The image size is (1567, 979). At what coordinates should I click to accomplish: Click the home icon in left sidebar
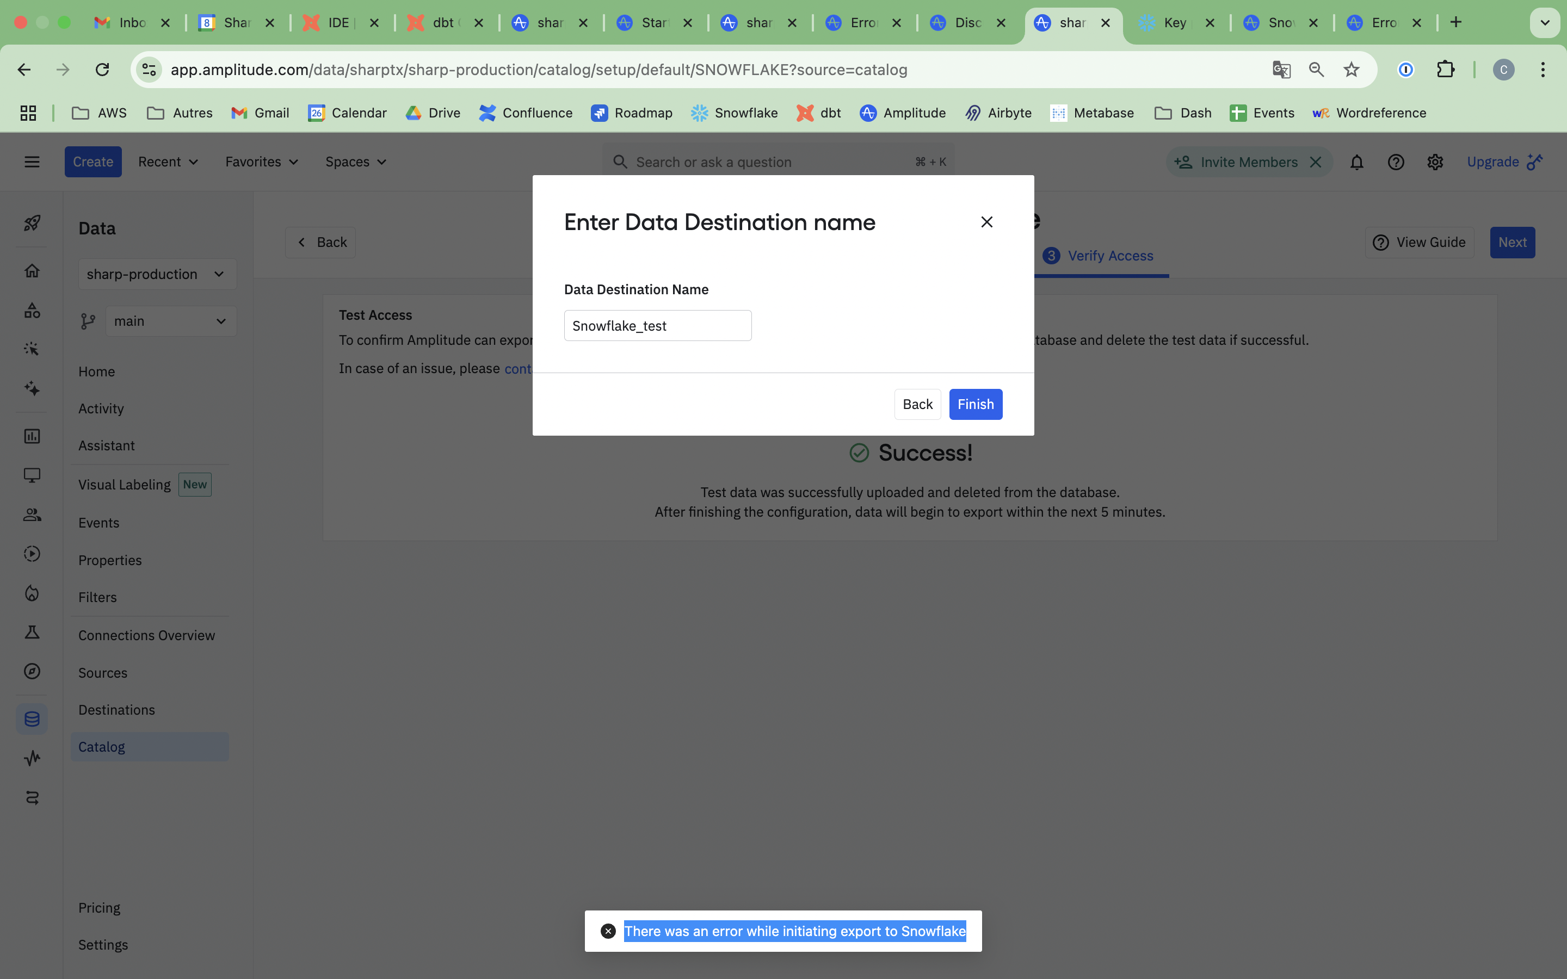tap(32, 271)
